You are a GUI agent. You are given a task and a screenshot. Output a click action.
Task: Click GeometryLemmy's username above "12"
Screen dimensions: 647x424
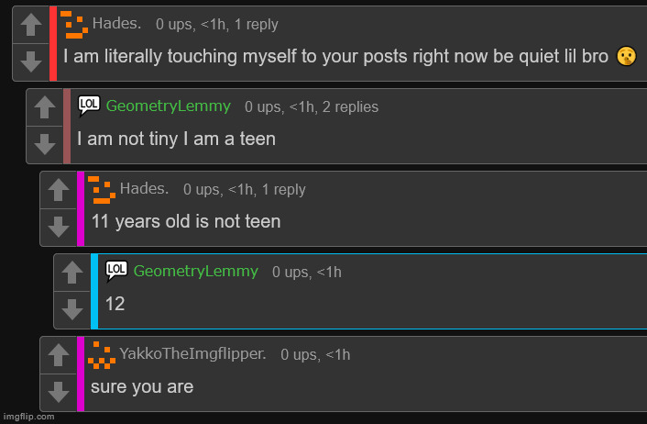pos(195,272)
